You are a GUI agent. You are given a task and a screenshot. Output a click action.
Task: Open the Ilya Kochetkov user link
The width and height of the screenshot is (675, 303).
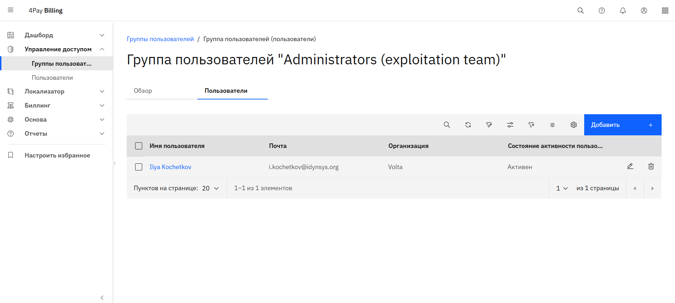(170, 167)
